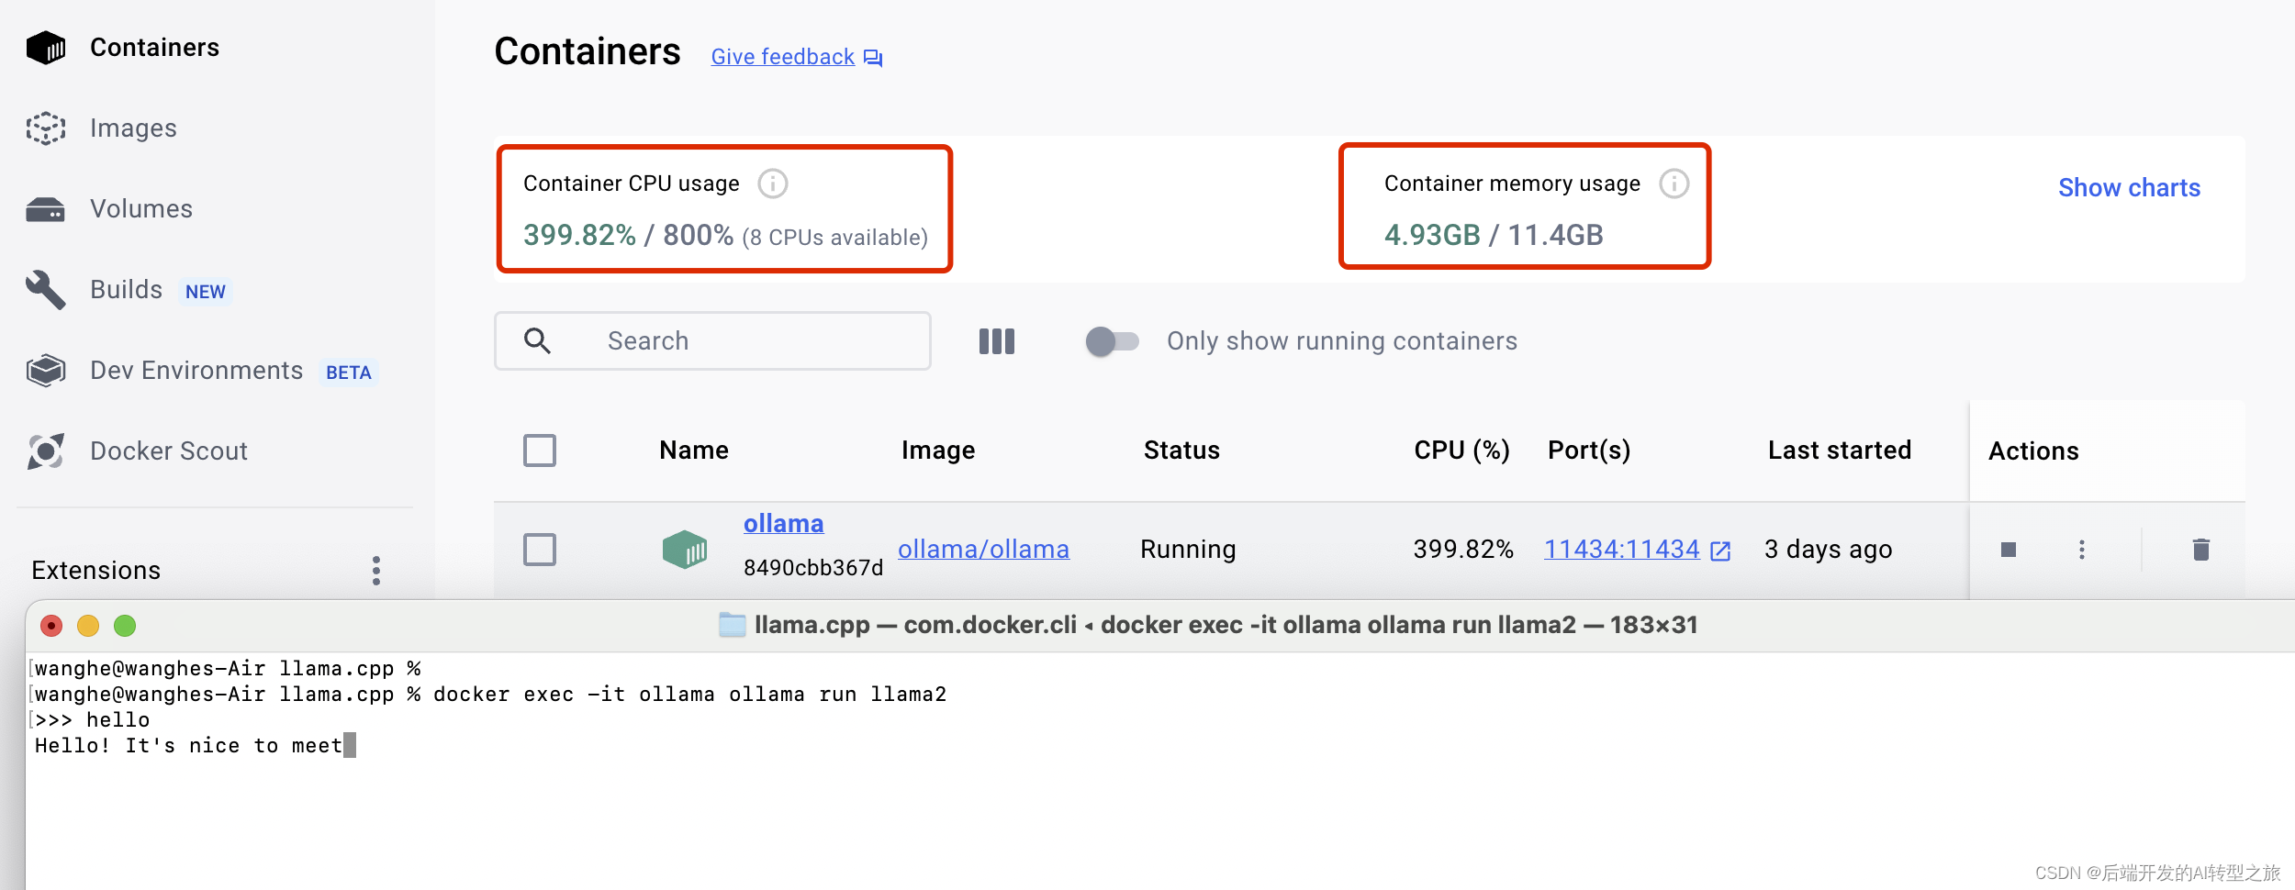Click the Builds wrench icon
The width and height of the screenshot is (2295, 890).
[46, 290]
